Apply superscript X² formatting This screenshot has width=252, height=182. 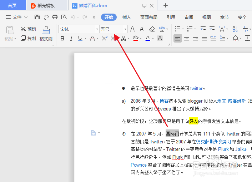(x=105, y=38)
